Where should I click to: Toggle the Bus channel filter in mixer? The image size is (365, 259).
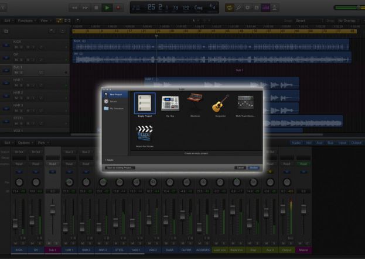click(330, 143)
